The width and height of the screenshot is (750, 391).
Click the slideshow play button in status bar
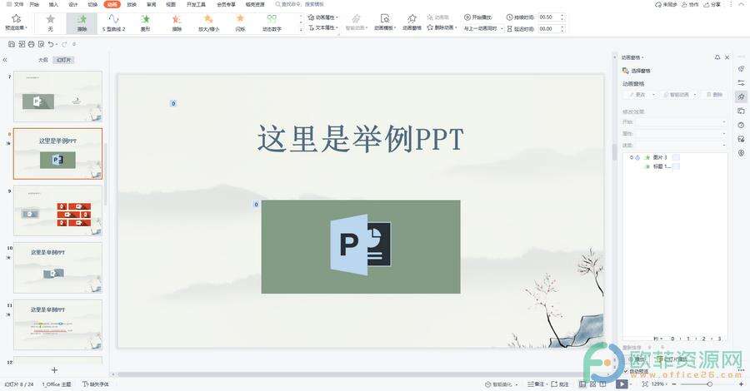click(622, 384)
